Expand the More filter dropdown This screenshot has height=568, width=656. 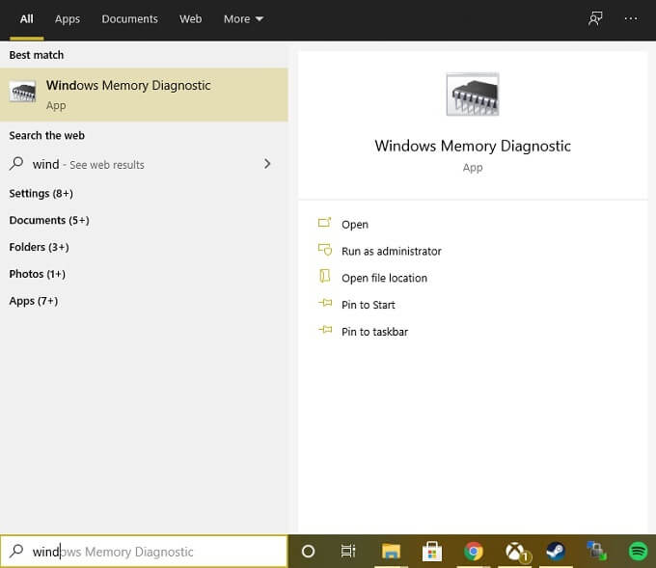243,18
